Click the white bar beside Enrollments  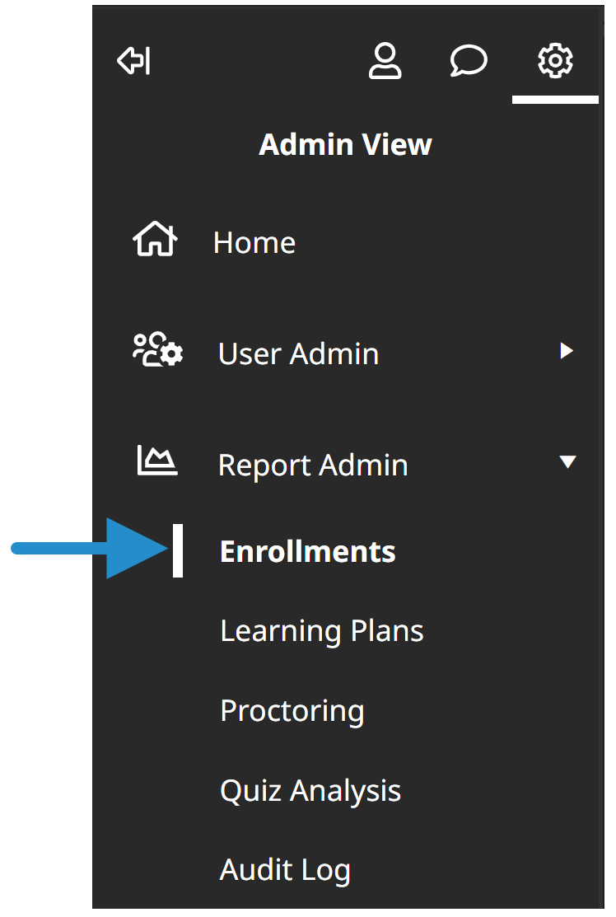(x=178, y=551)
